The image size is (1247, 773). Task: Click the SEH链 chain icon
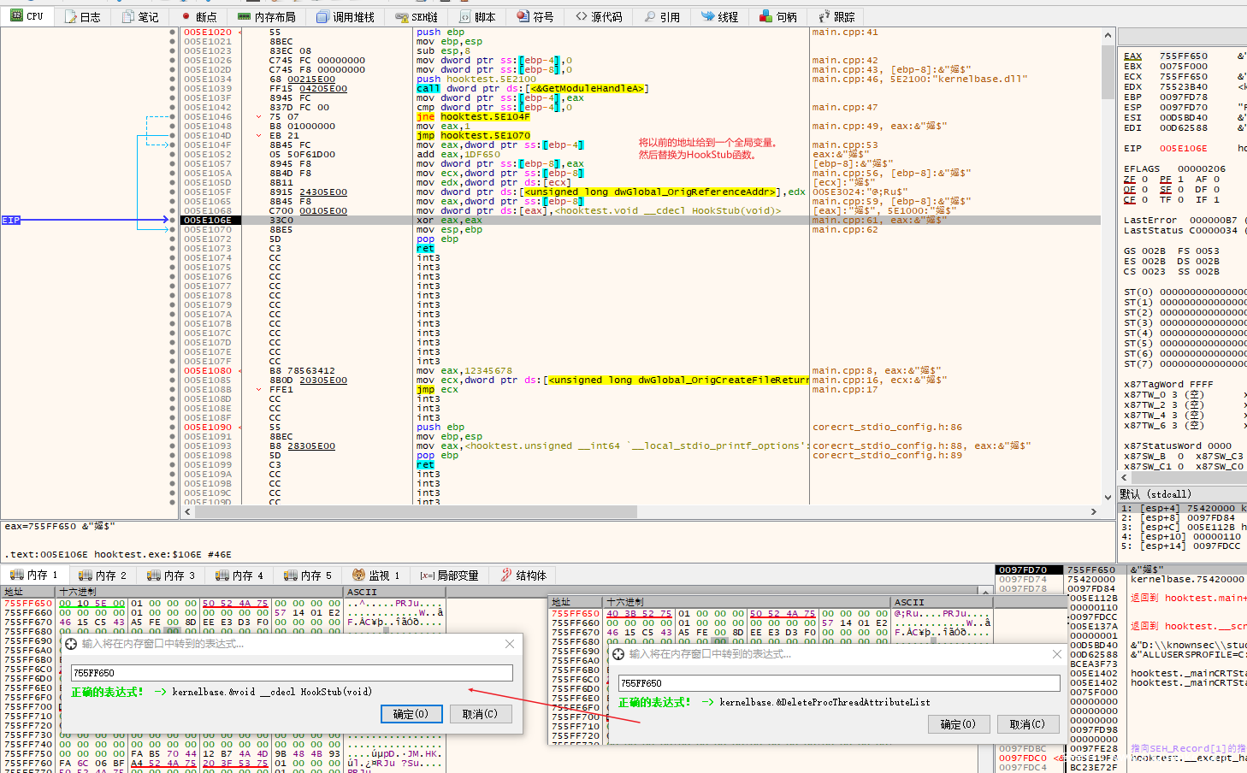tap(402, 16)
